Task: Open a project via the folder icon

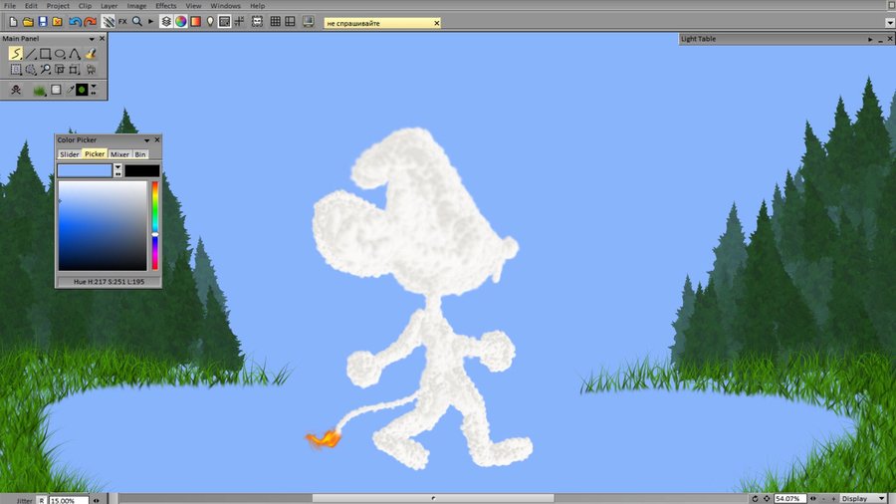Action: tap(28, 22)
